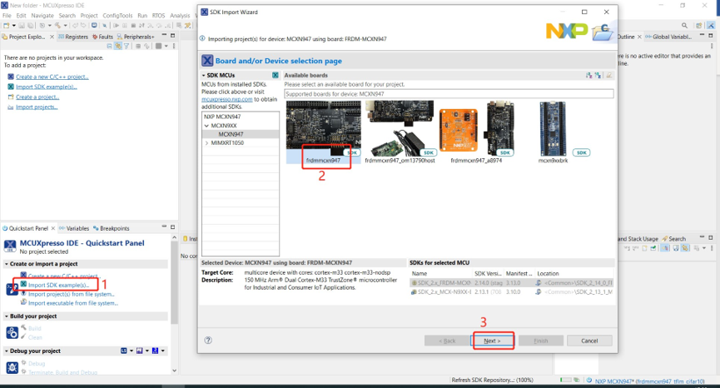Click the 'SDK Versi...' column header
This screenshot has width=720, height=388.
point(488,274)
